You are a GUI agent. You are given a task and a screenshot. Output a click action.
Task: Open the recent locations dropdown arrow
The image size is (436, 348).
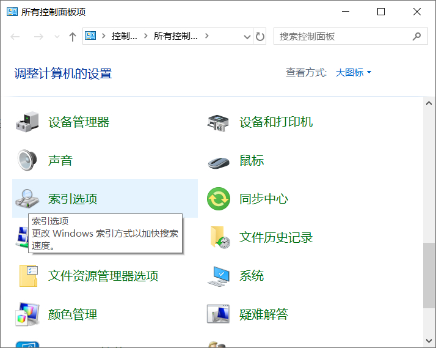[x=57, y=37]
